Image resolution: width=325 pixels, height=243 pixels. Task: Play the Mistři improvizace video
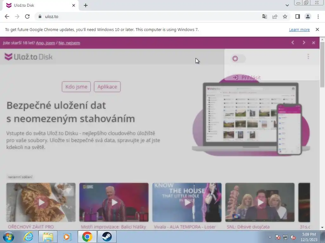114,202
